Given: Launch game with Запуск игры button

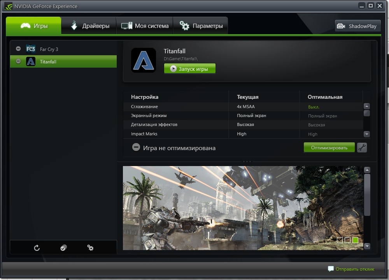Looking at the screenshot, I should (x=189, y=69).
